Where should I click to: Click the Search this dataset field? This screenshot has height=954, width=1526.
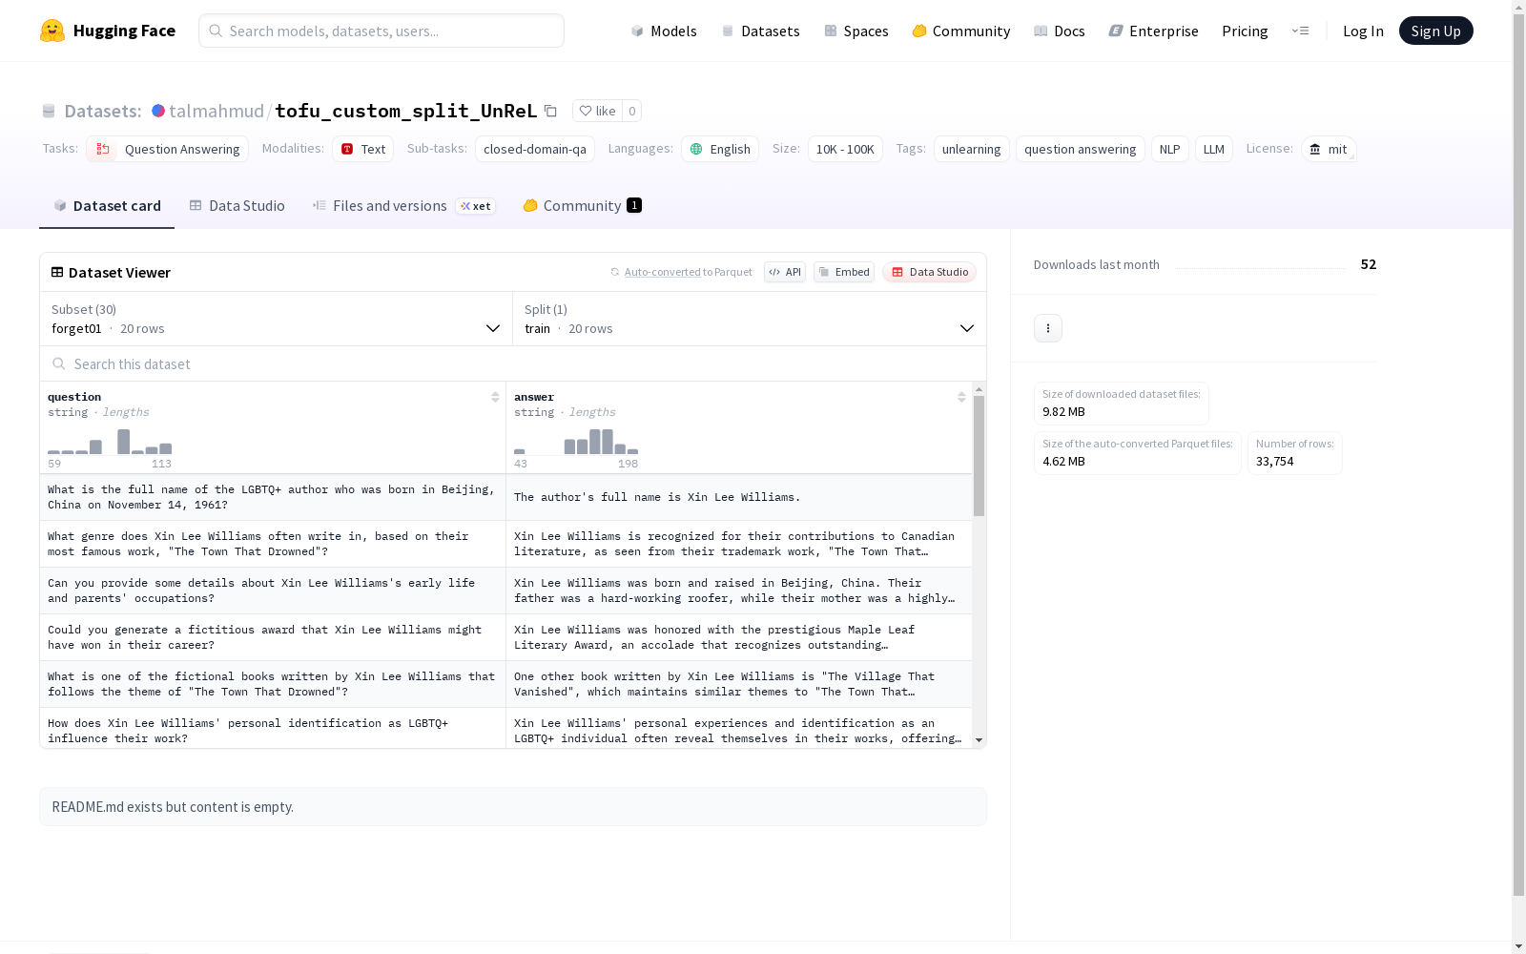(513, 364)
